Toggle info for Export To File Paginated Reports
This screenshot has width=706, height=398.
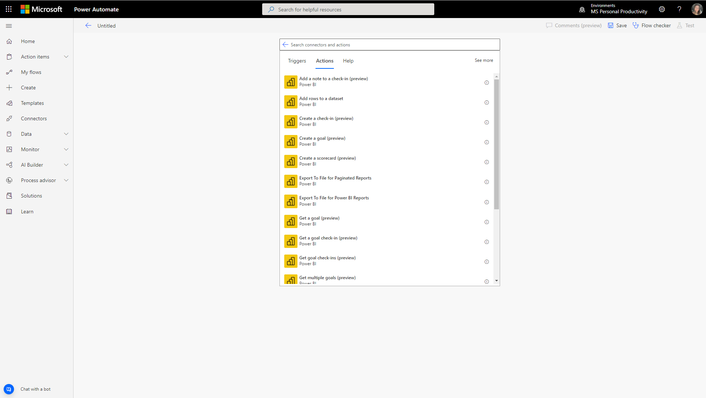click(487, 182)
